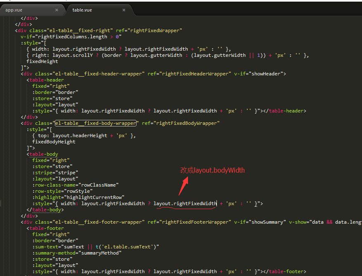
Task: Click :row-class-name="rowClassName" line
Action: pos(75,185)
